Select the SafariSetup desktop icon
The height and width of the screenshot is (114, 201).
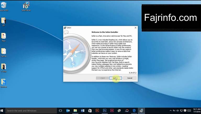26,6
